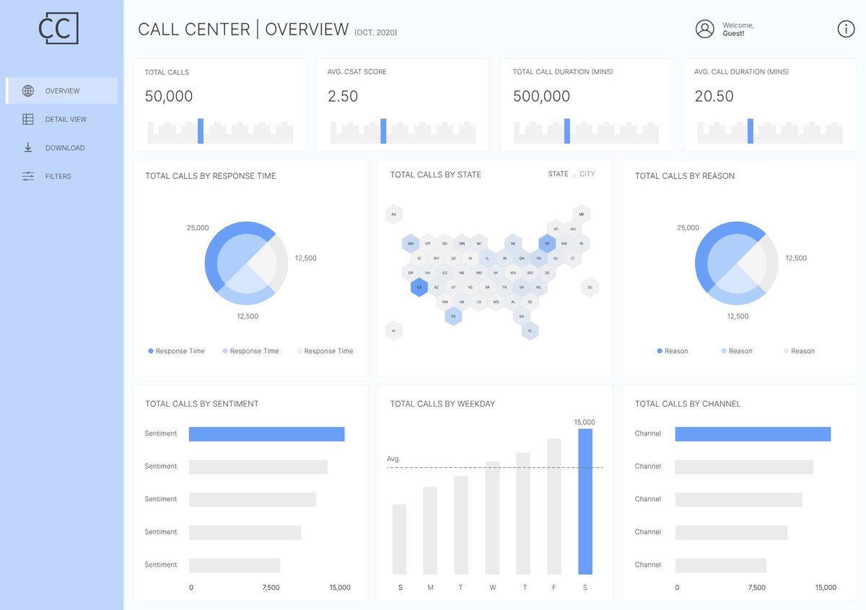Screen dimensions: 866x610
Task: Select the FL hexagon on the map
Action: [530, 331]
